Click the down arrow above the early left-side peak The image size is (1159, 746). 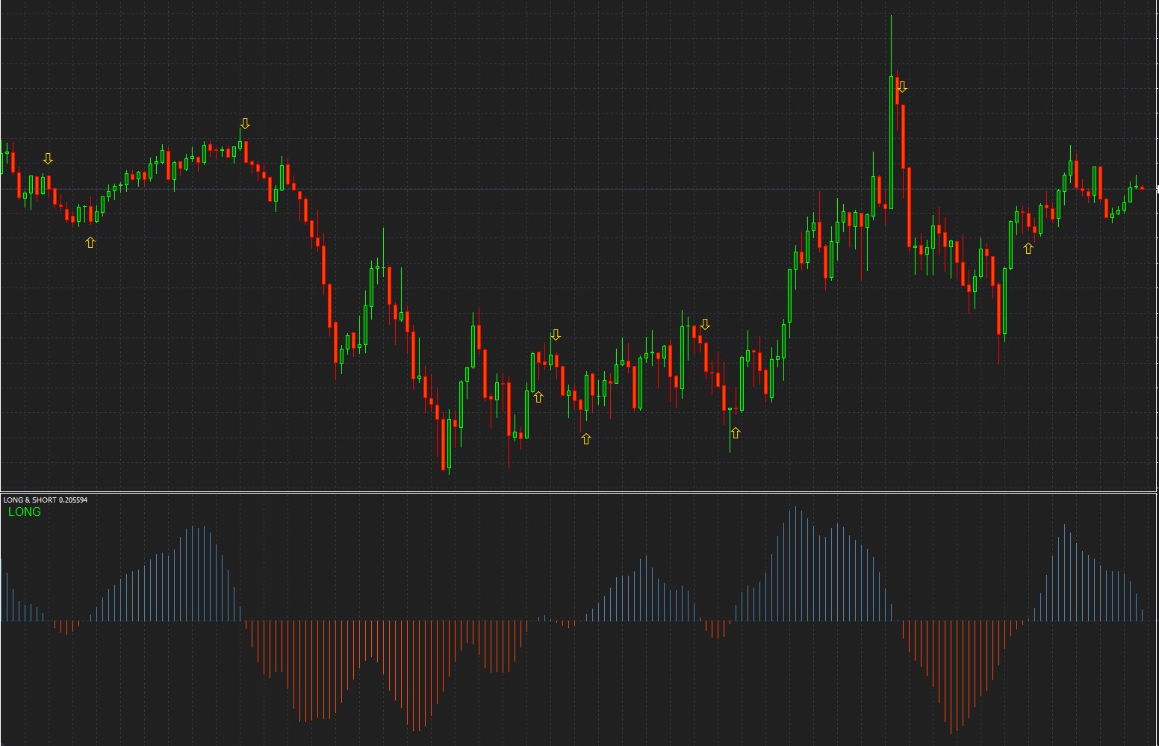coord(245,123)
